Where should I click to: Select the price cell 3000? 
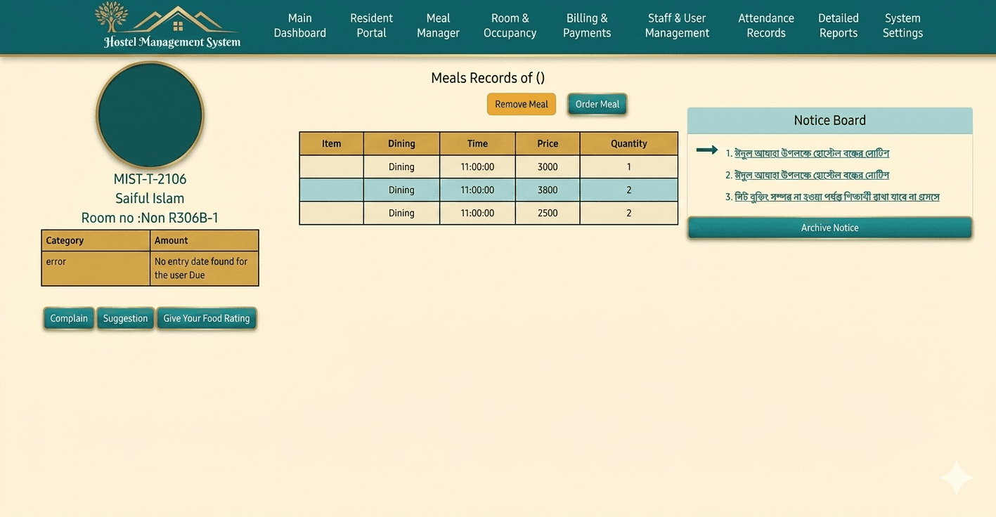pos(548,166)
